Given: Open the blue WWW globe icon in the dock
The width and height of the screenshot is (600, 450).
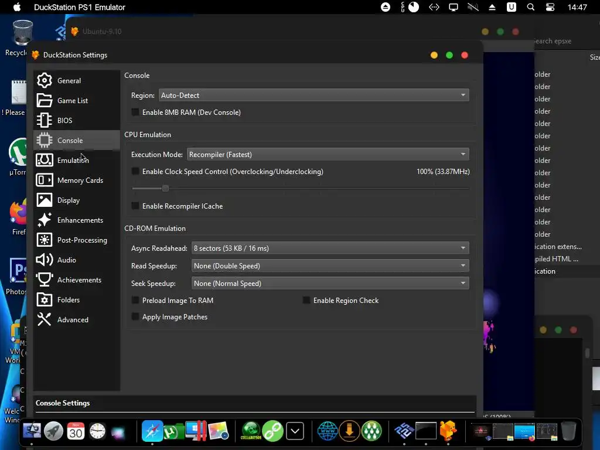Looking at the screenshot, I should coord(328,431).
